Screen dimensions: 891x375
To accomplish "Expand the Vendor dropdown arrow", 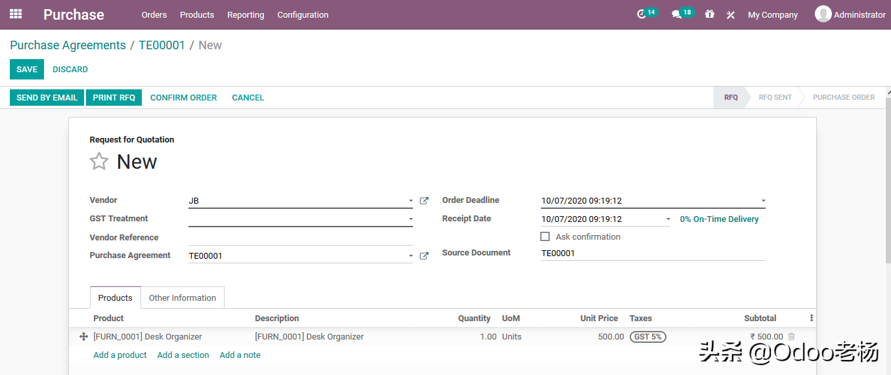I will point(411,201).
